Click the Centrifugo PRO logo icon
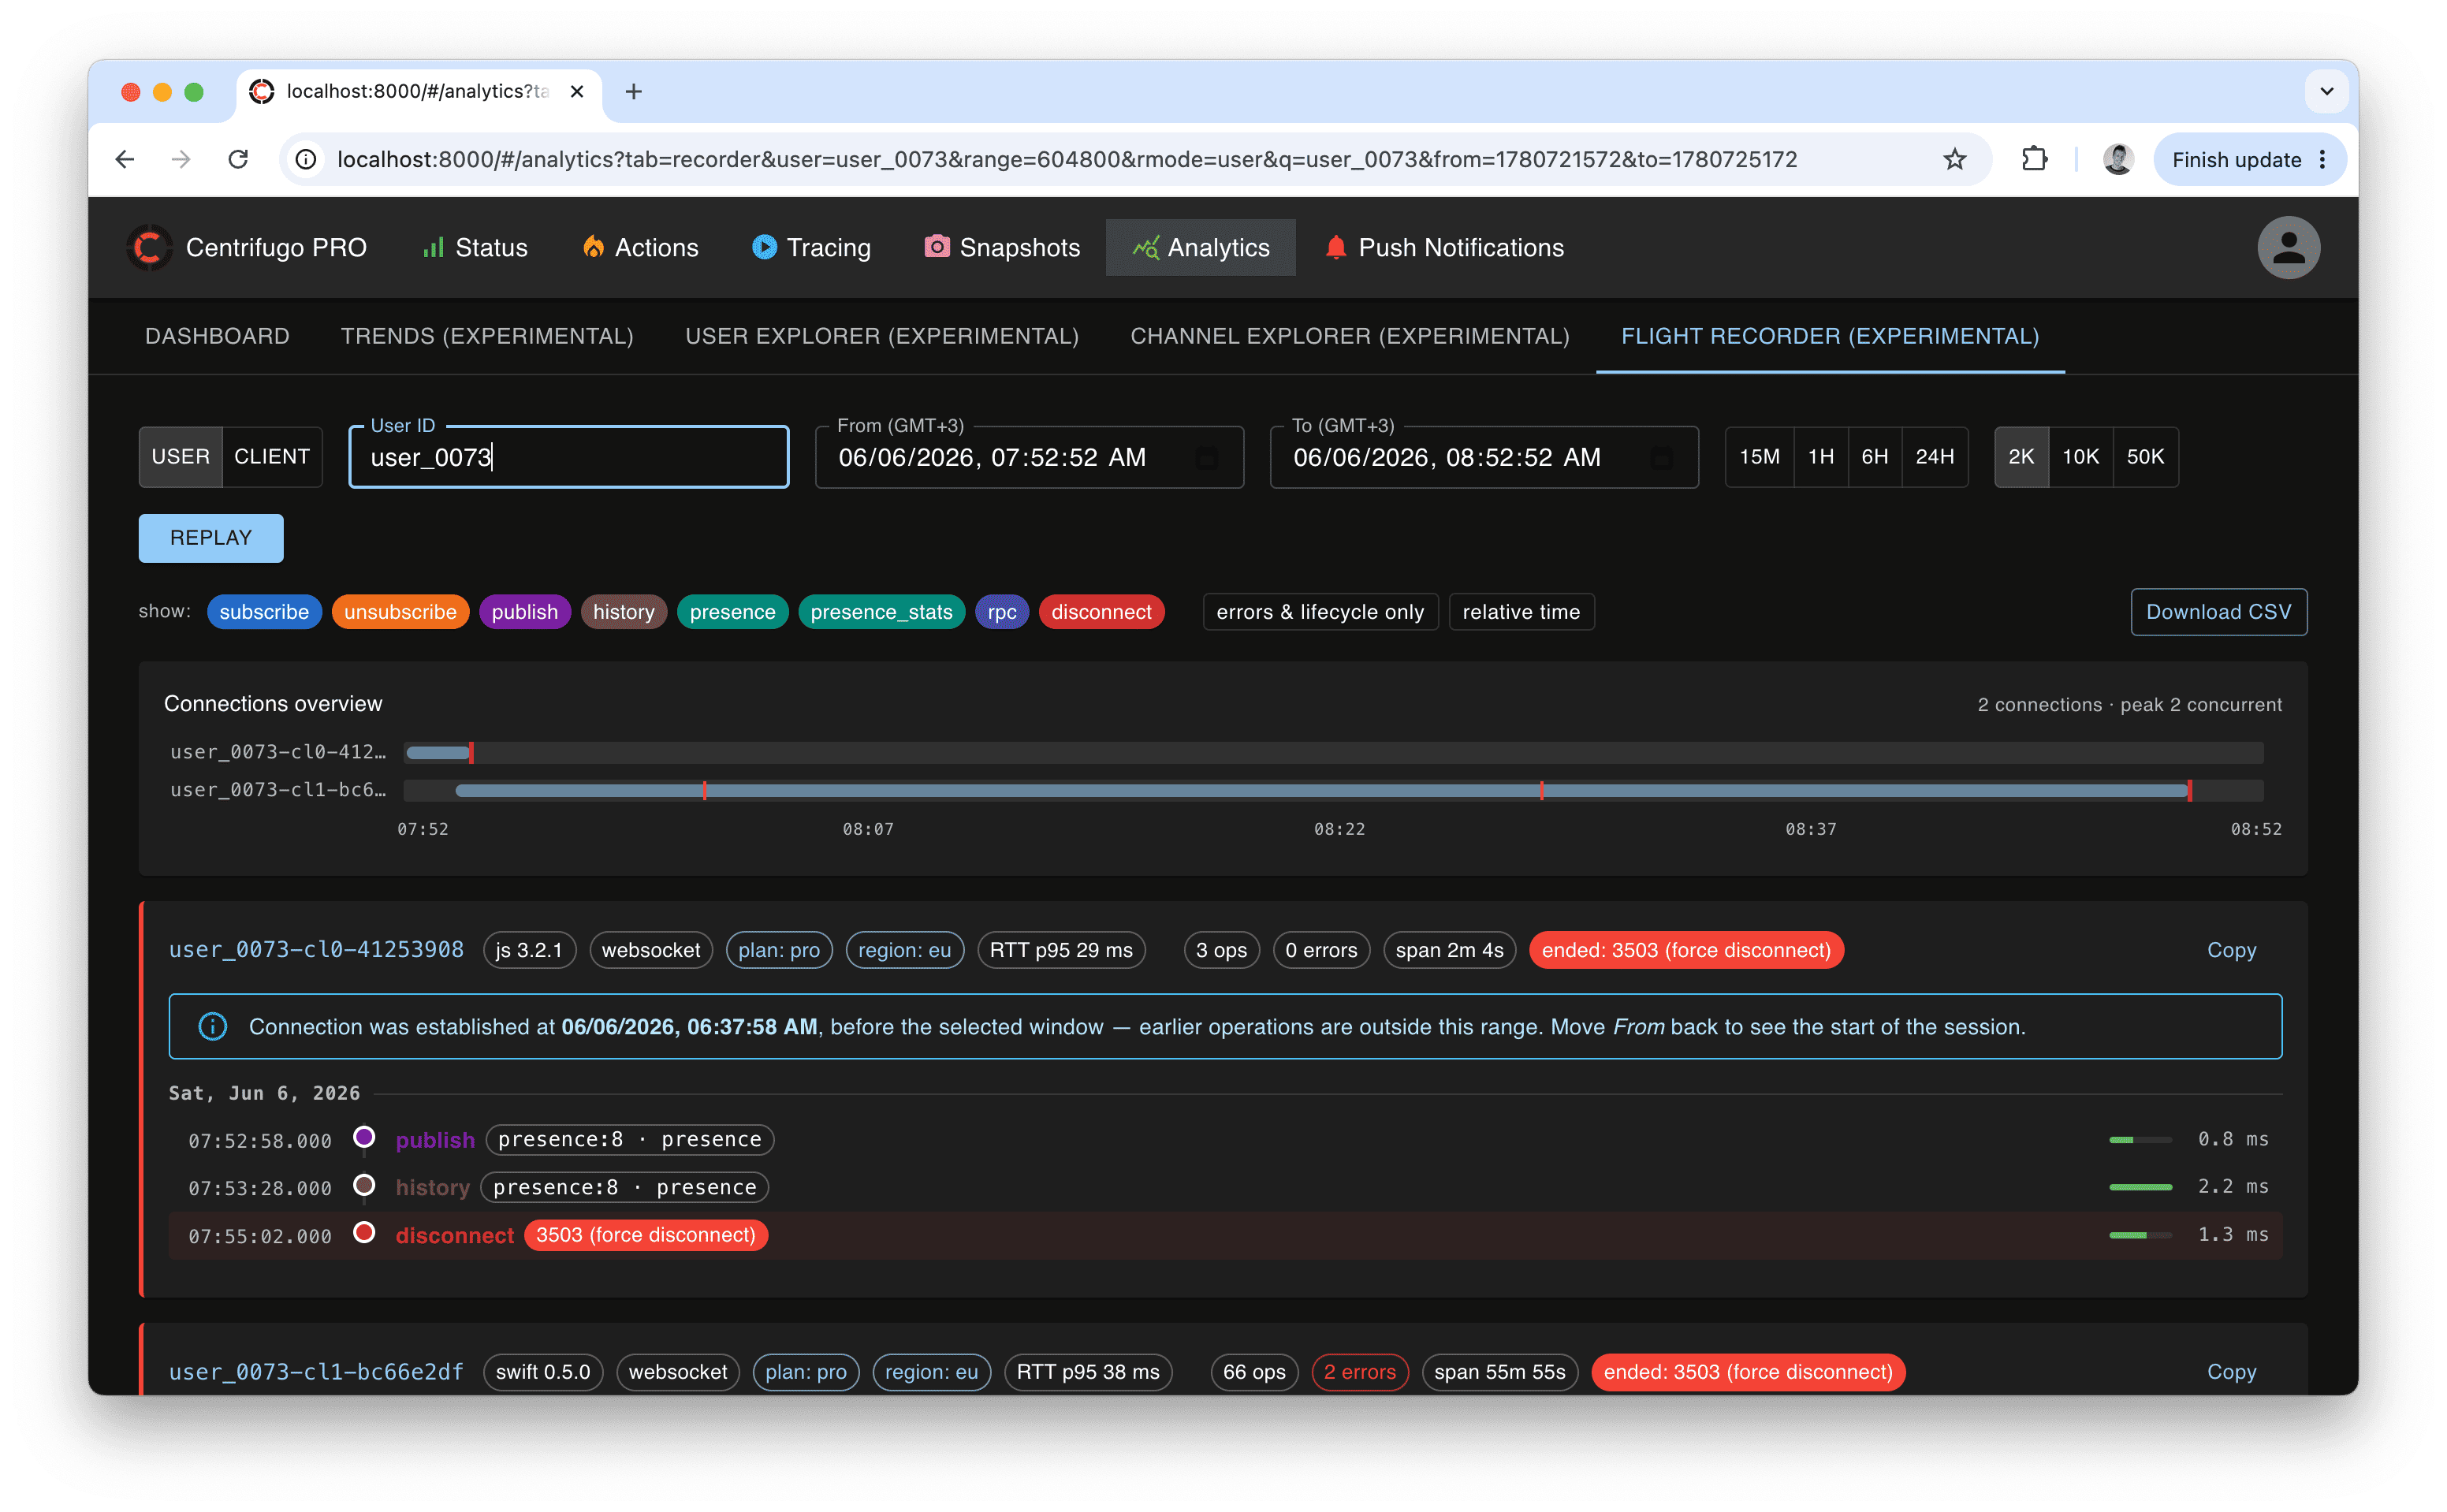This screenshot has width=2447, height=1512. (149, 247)
